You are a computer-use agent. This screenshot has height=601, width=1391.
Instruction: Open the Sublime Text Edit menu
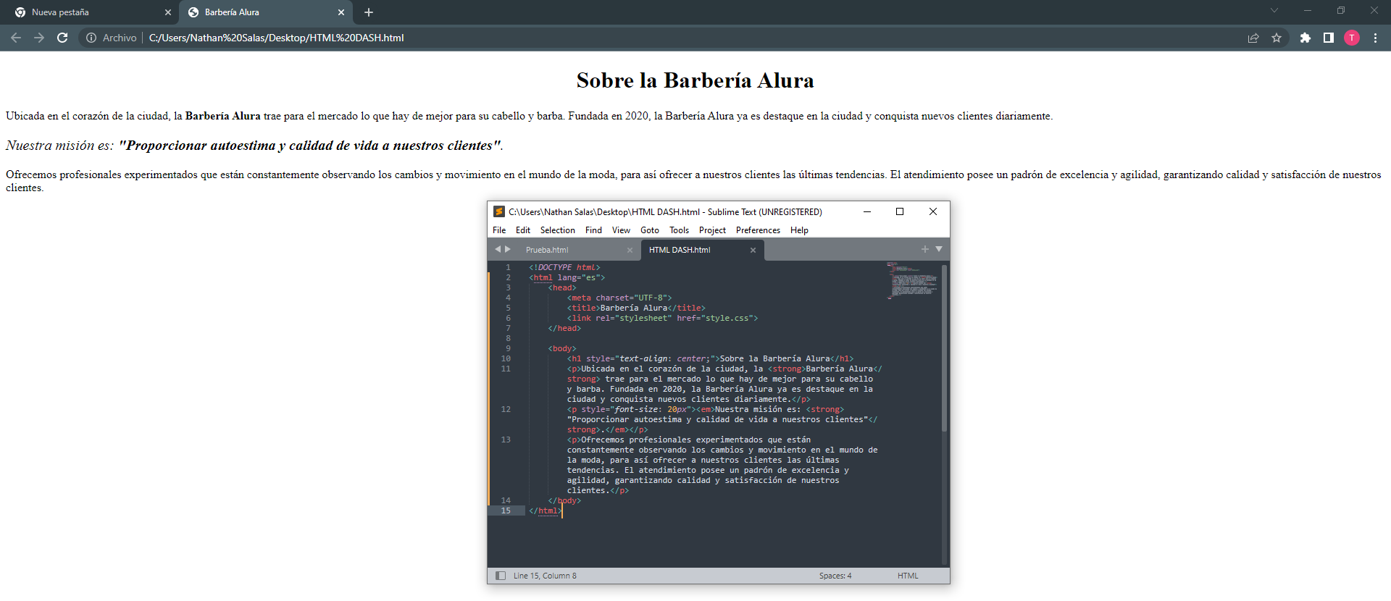coord(523,230)
